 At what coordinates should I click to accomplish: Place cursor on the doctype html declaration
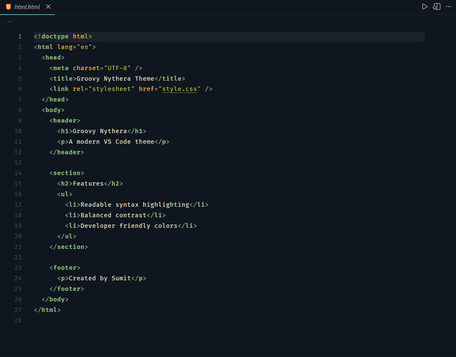[62, 36]
